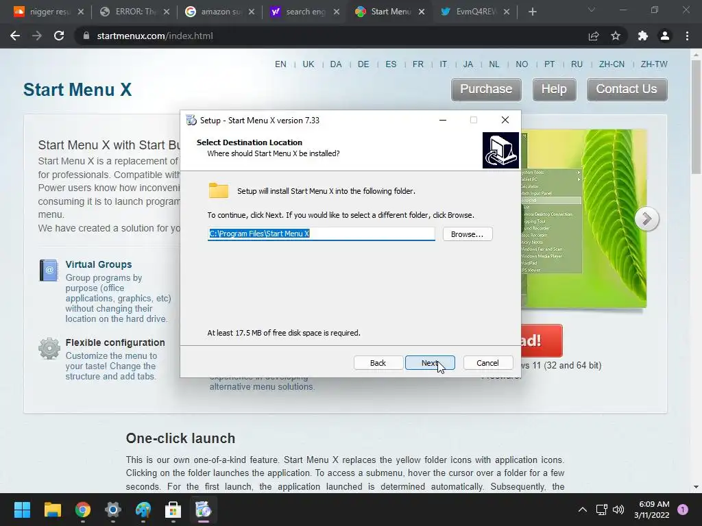Viewport: 702px width, 526px height.
Task: Reload the page with the refresh icon
Action: click(59, 36)
